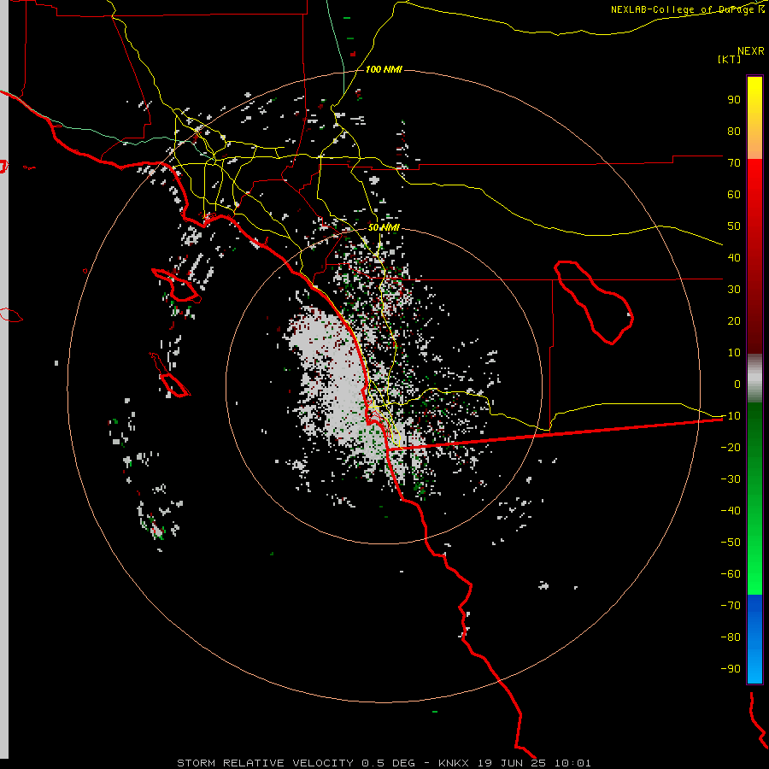Screen dimensions: 769x769
Task: Pick the bright green band near -60
Action: pyautogui.click(x=754, y=574)
